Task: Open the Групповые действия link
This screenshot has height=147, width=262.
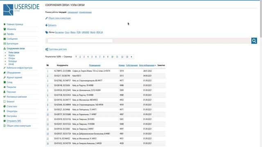Action: tap(58, 49)
